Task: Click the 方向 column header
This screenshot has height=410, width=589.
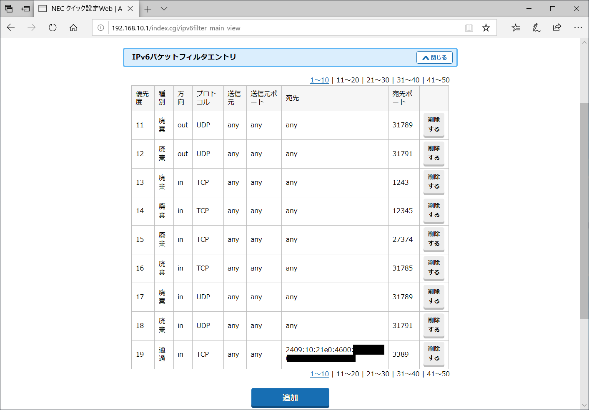Action: coord(183,98)
